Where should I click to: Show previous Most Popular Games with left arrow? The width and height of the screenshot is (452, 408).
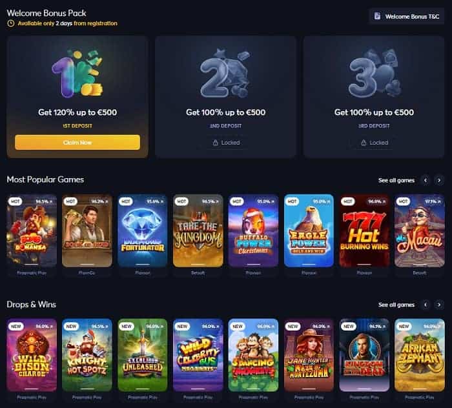tap(426, 180)
